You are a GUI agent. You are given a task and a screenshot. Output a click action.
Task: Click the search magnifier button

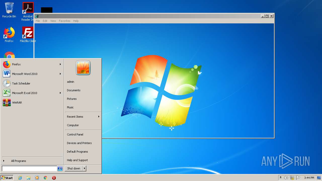point(60,169)
